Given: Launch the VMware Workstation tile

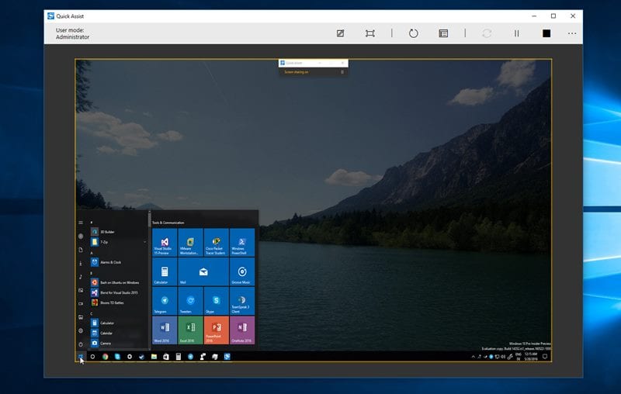Looking at the screenshot, I should point(190,242).
